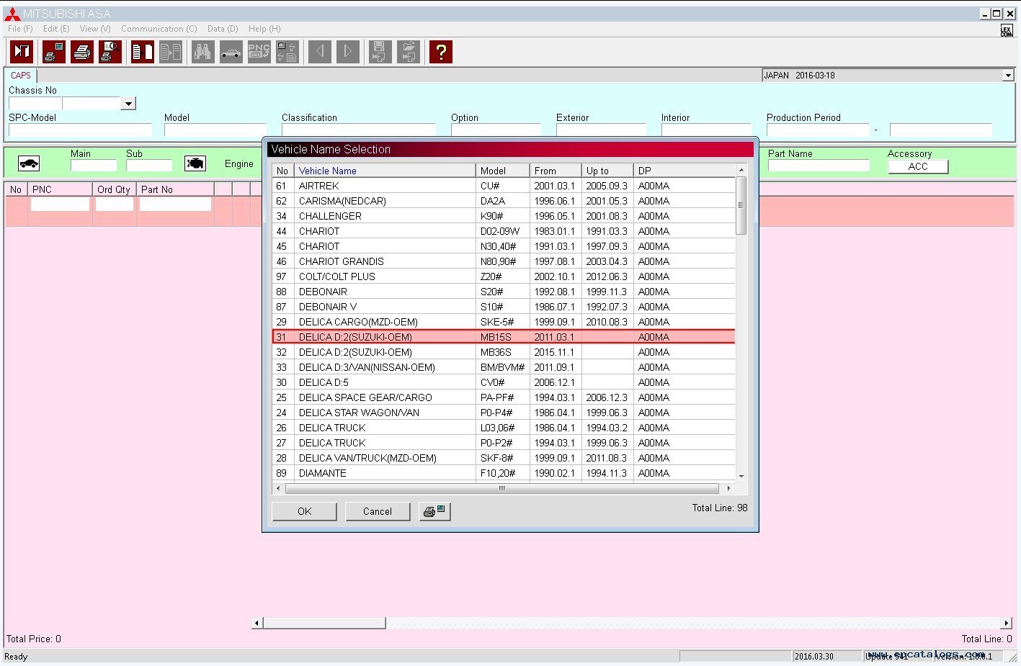Open the File (F) menu
The width and height of the screenshot is (1021, 666).
coord(20,29)
